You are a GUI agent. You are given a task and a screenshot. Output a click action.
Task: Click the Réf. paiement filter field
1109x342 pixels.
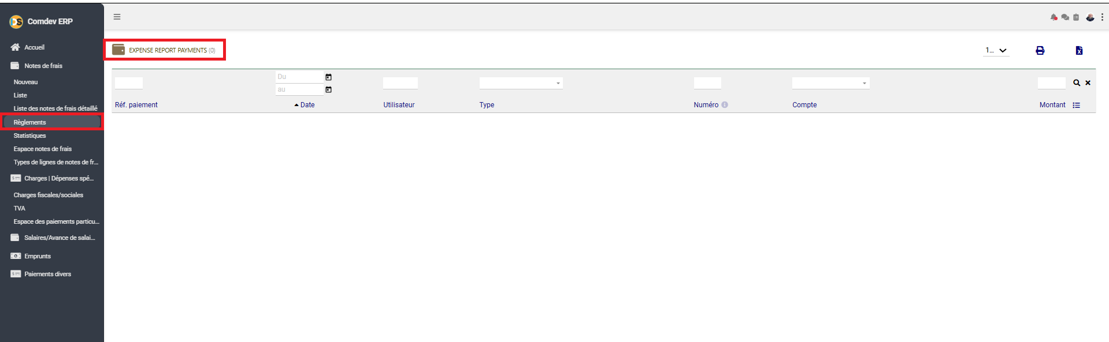[129, 83]
